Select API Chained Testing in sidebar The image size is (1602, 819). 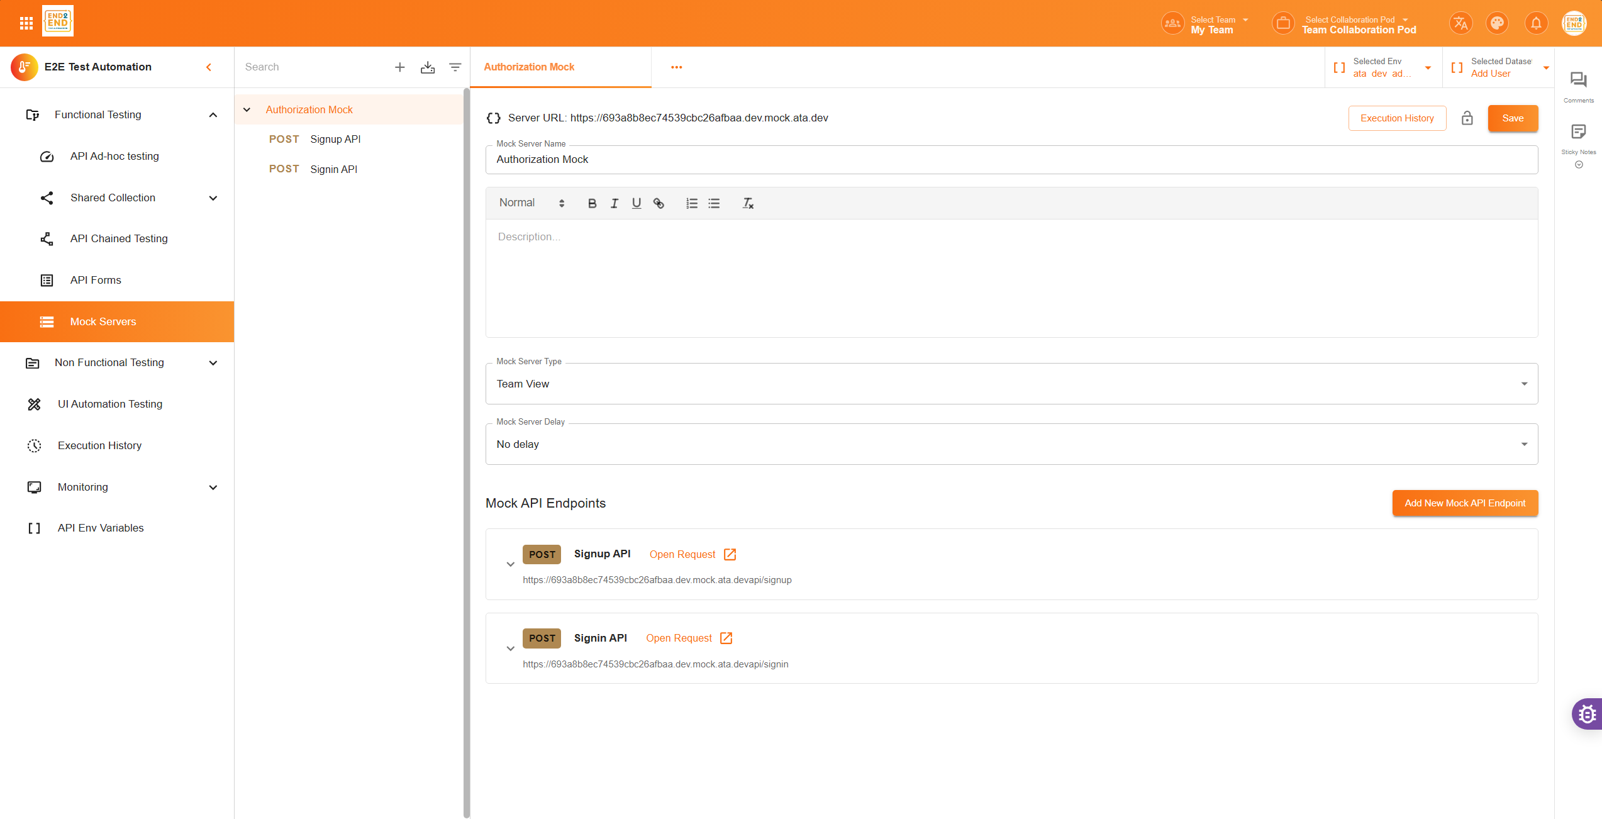[x=119, y=238]
